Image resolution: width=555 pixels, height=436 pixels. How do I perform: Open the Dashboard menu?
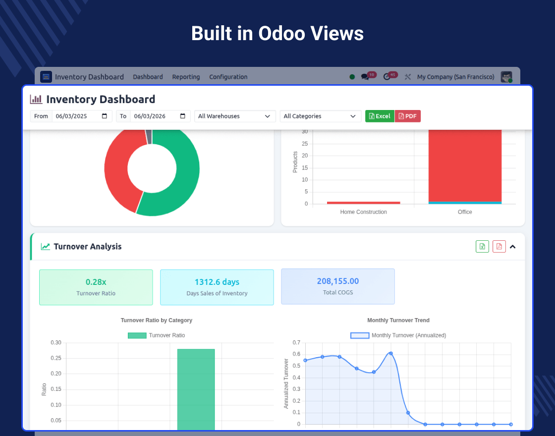148,77
